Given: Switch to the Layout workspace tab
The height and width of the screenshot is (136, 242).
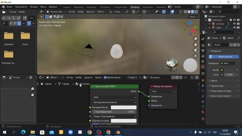Looking at the screenshot, I should 67,7.
